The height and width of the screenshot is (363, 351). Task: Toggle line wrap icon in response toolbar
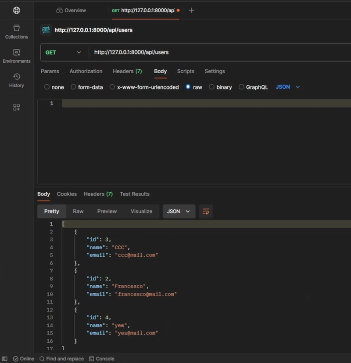(x=206, y=212)
